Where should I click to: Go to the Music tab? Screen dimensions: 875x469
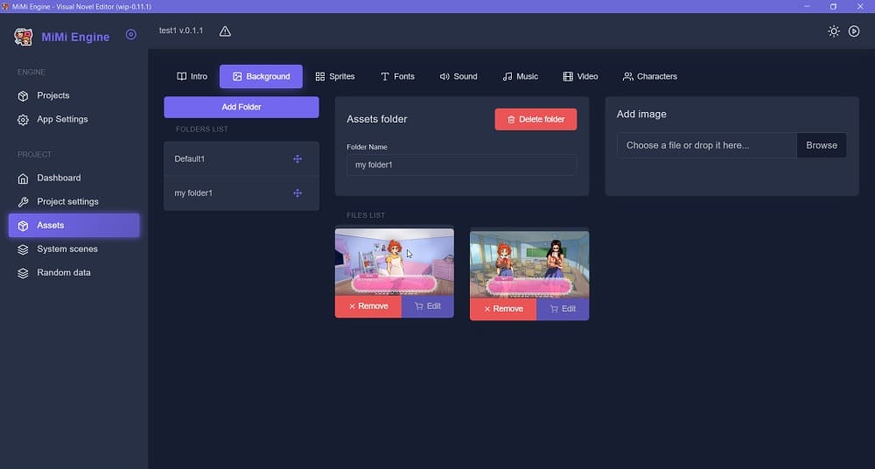[x=521, y=77]
